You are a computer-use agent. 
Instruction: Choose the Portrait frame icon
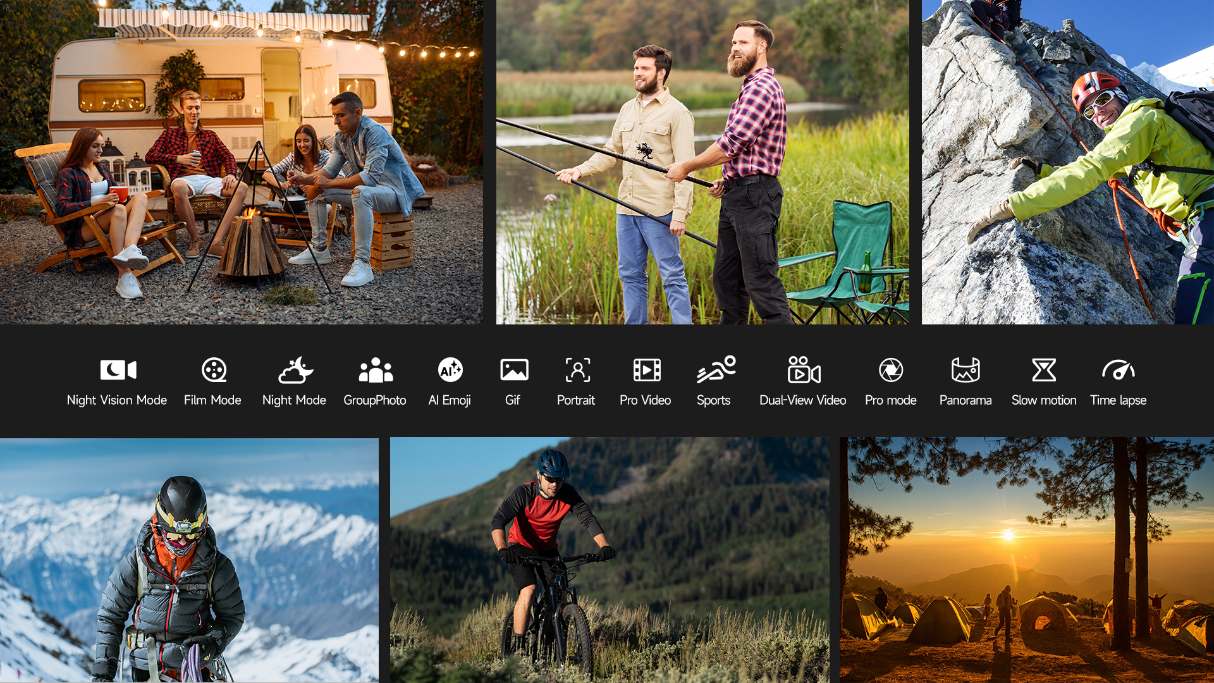point(577,370)
